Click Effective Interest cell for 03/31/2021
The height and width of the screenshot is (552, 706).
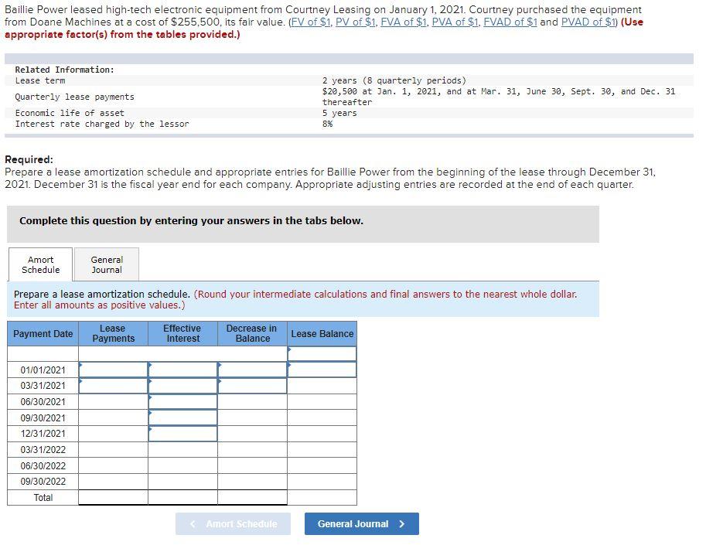tap(182, 386)
